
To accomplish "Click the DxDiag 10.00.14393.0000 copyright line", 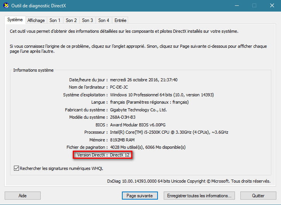I will point(189,181).
